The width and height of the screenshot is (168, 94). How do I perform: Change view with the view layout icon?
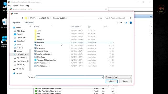click(x=118, y=23)
